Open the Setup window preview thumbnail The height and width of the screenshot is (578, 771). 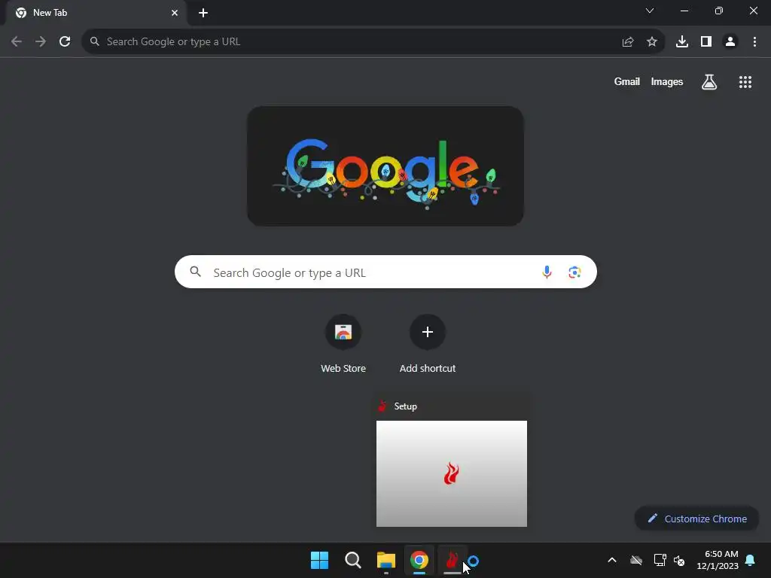452,473
